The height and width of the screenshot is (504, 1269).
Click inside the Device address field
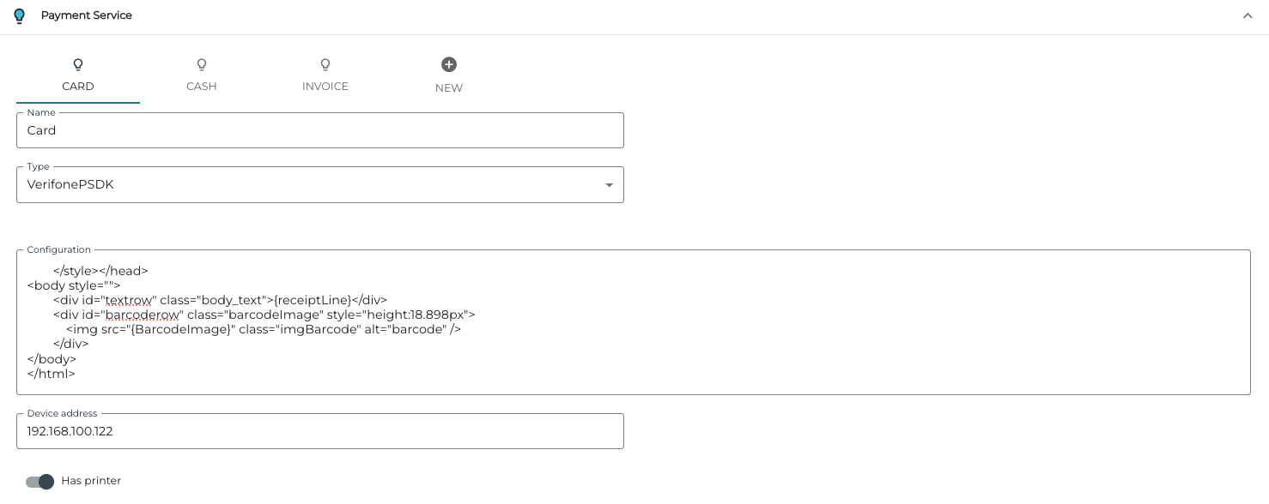click(319, 431)
